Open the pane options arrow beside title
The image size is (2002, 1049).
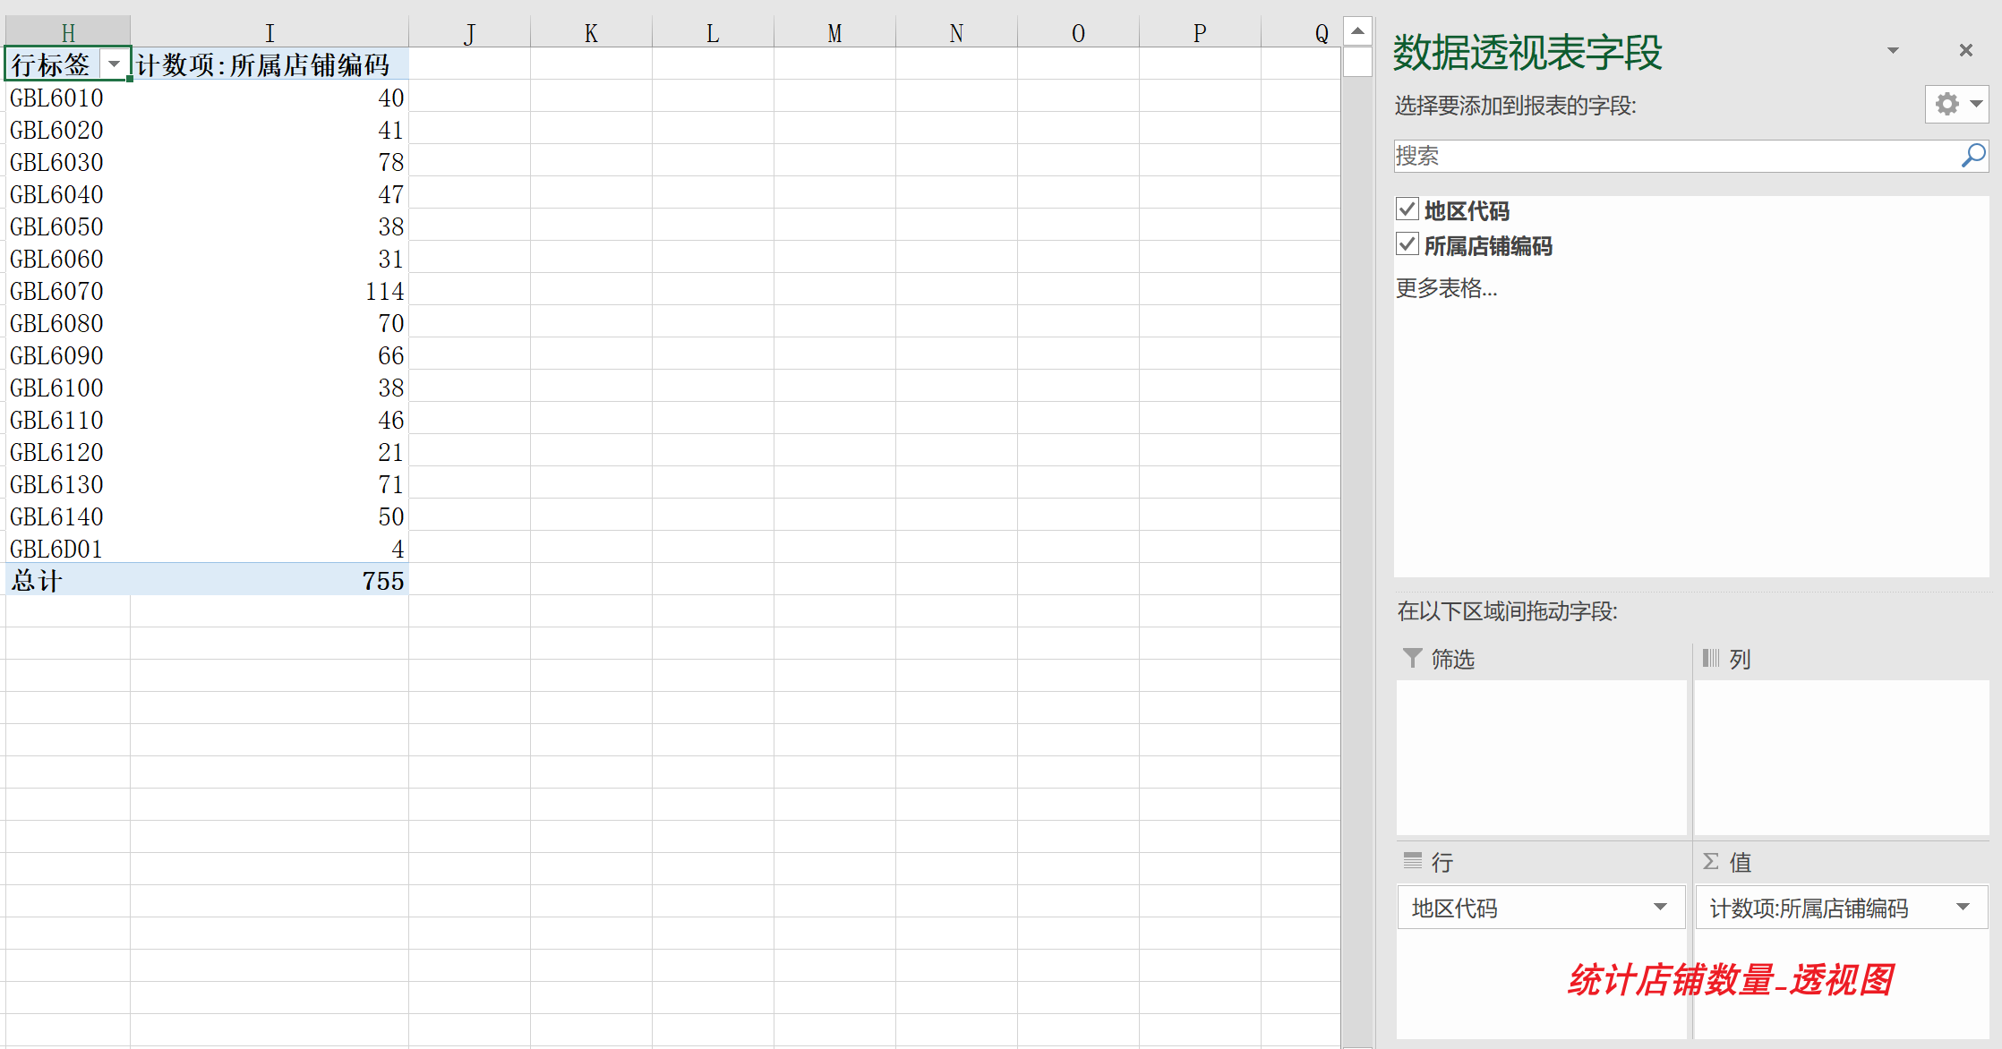pos(1893,50)
